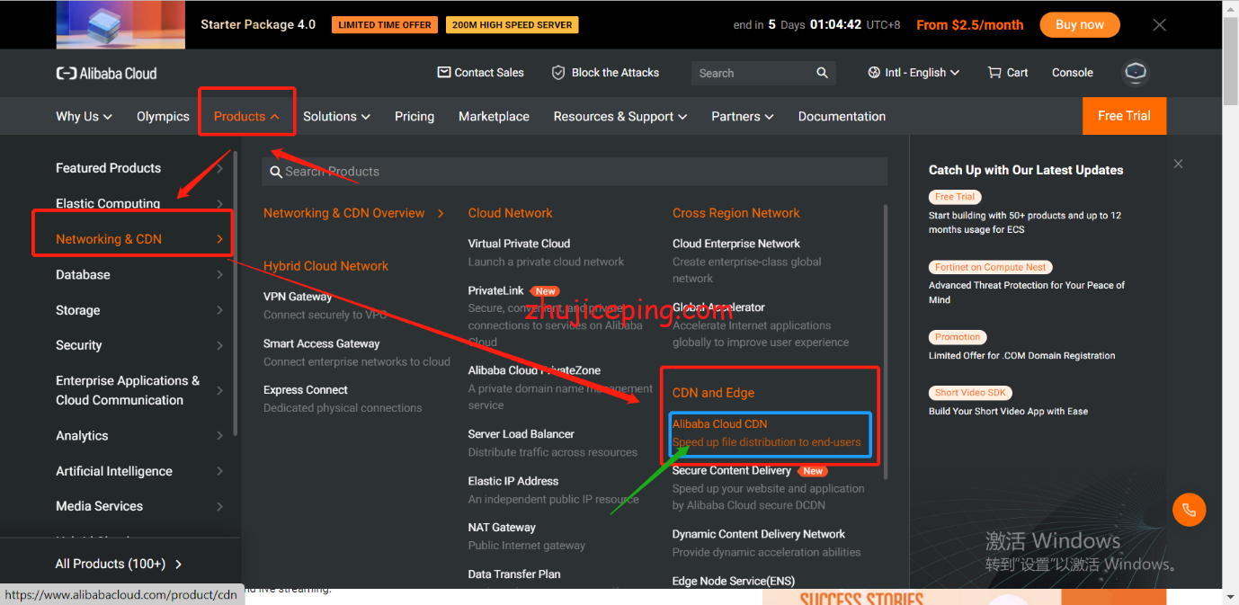Click the Fortinet on Compute Nest tag
The width and height of the screenshot is (1239, 605).
point(991,267)
